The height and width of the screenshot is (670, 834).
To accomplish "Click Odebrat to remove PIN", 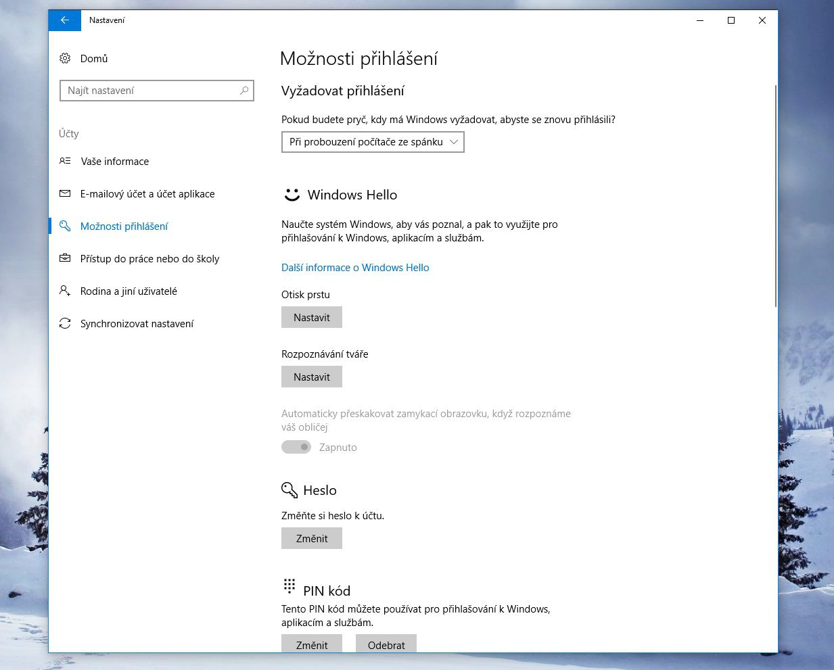I will pos(386,644).
